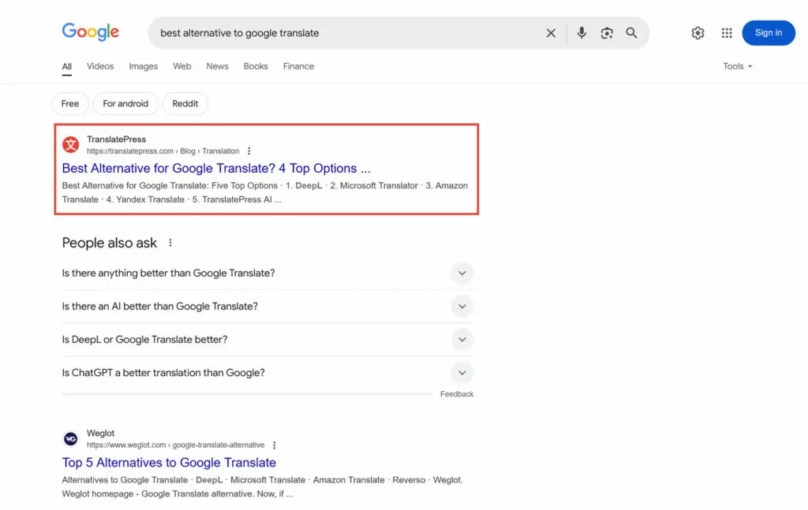Open Top 5 Alternatives to Google Translate link

point(169,462)
